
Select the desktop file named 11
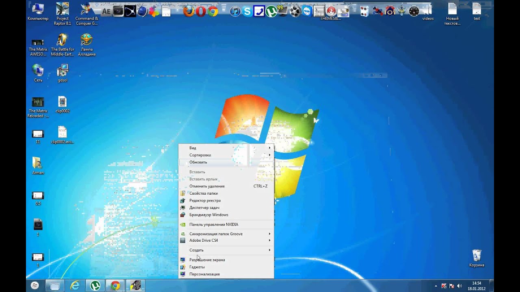[x=38, y=137]
